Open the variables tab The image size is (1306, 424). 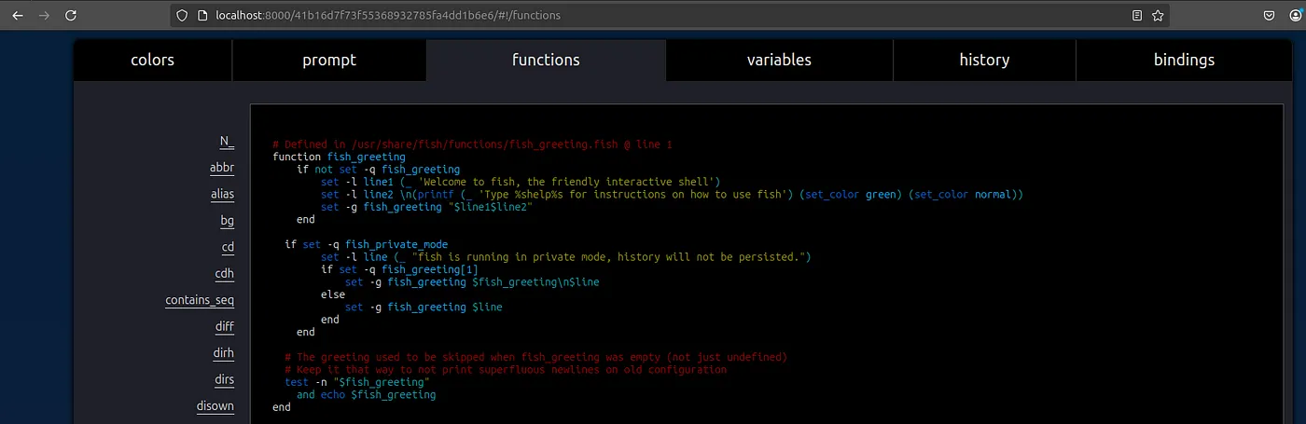coord(779,60)
